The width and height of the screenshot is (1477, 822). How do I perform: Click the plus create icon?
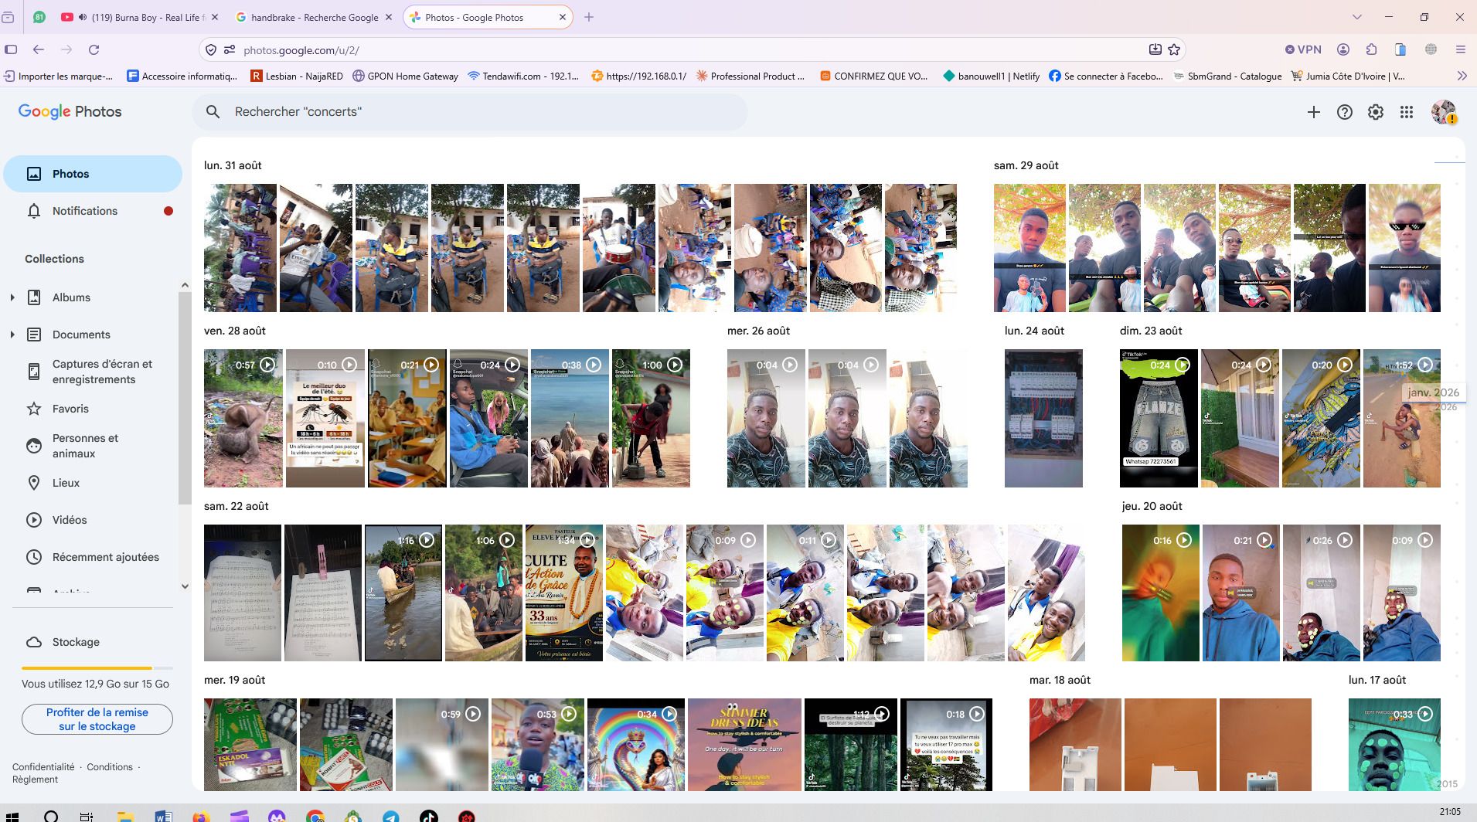point(1314,112)
